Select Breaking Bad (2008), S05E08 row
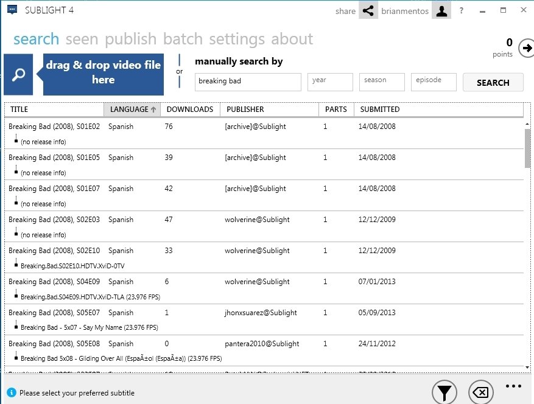The image size is (534, 404). click(x=264, y=350)
